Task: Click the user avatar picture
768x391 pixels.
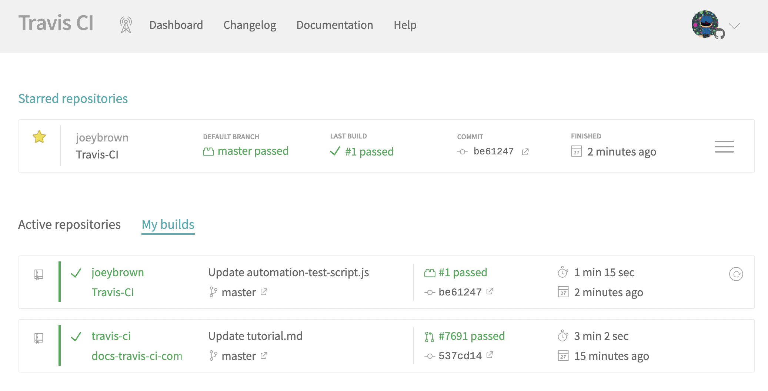Action: tap(705, 24)
